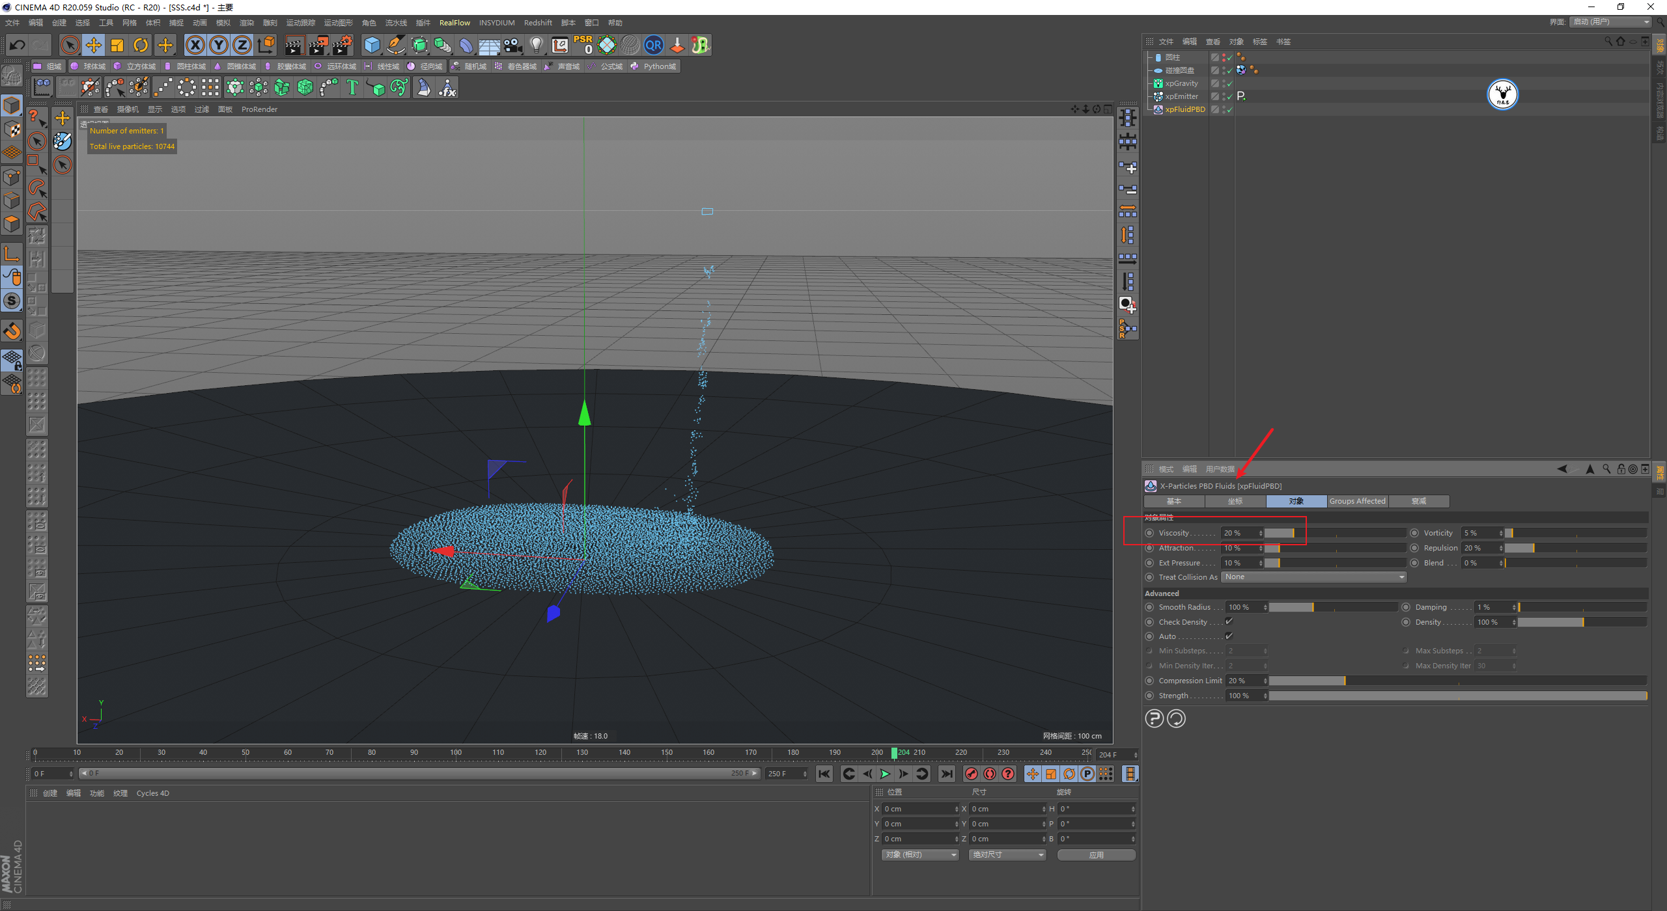This screenshot has height=911, width=1667.
Task: Click the 应用 apply button
Action: pos(1096,854)
